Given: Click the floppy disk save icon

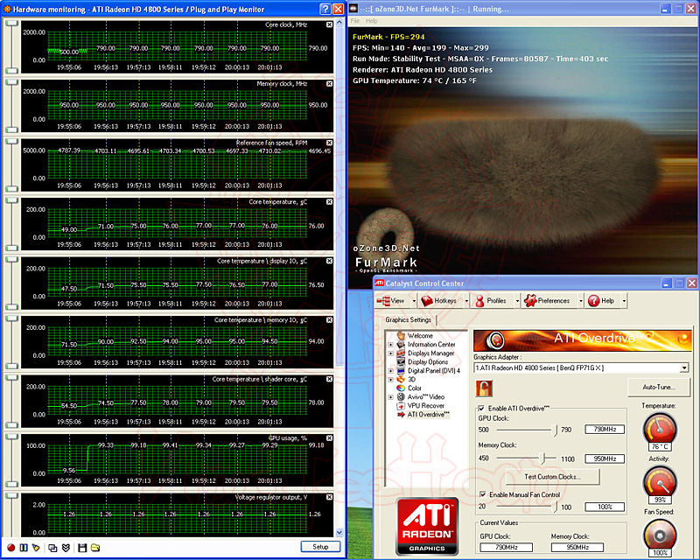Looking at the screenshot, I should tap(82, 548).
